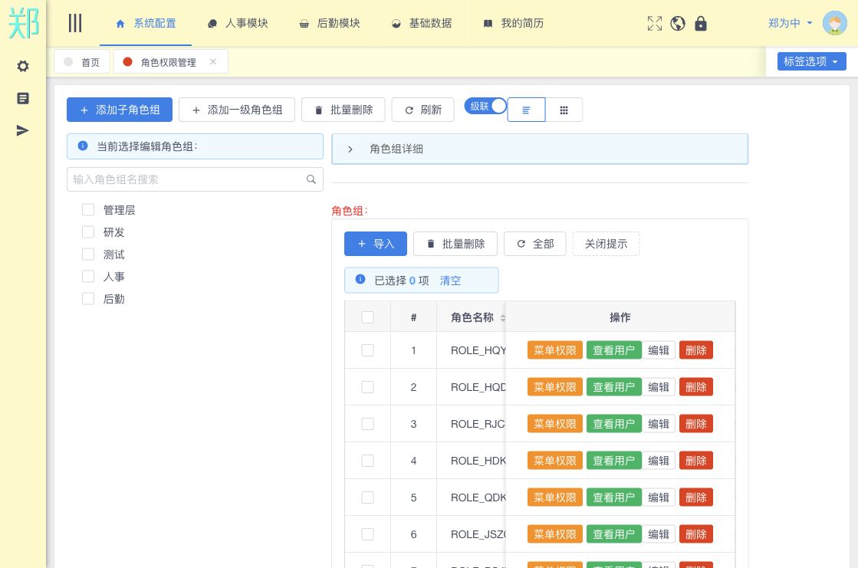Click the paper plane send icon

pos(22,130)
